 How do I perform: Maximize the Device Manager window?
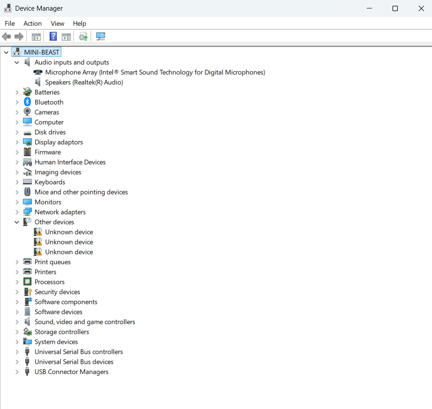(395, 8)
